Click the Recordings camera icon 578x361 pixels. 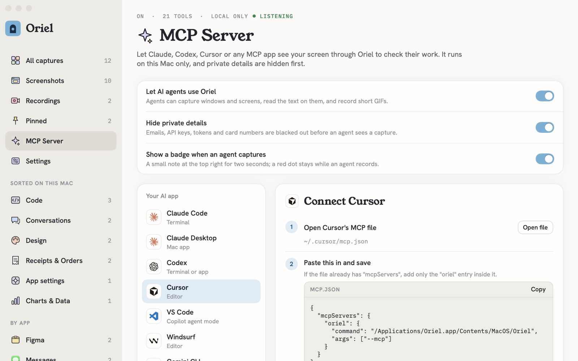16,101
